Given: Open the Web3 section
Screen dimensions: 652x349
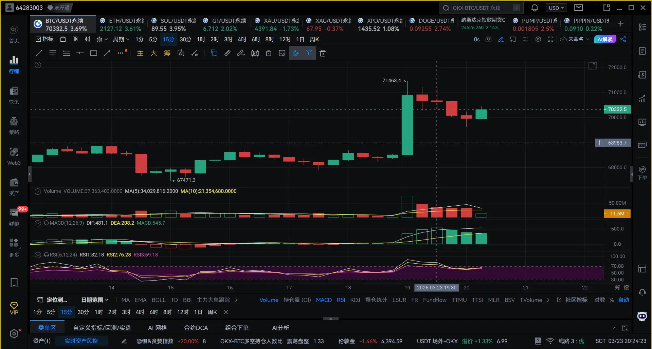Looking at the screenshot, I should pyautogui.click(x=14, y=156).
